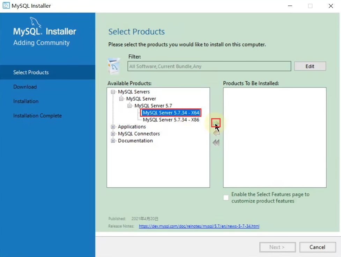Click the filter product box icon
The width and height of the screenshot is (341, 257).
pyautogui.click(x=114, y=66)
